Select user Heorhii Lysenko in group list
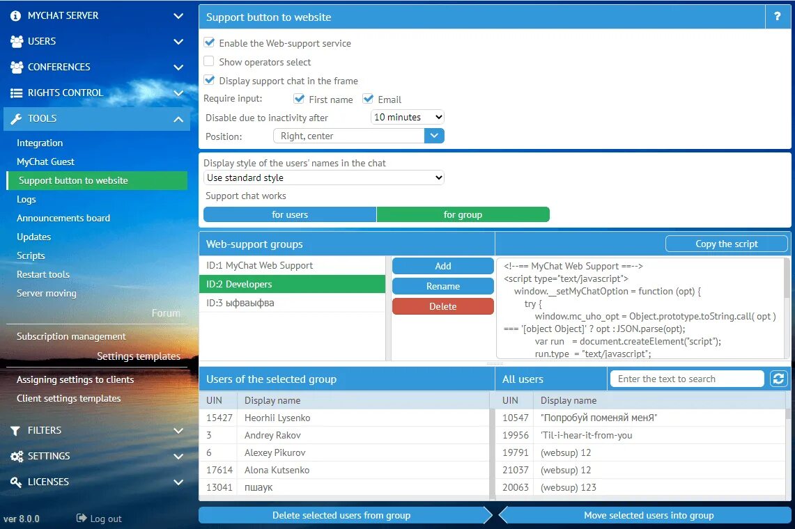 [344, 418]
